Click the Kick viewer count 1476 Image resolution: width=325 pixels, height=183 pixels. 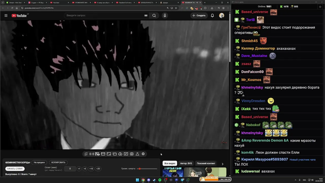(x=286, y=7)
